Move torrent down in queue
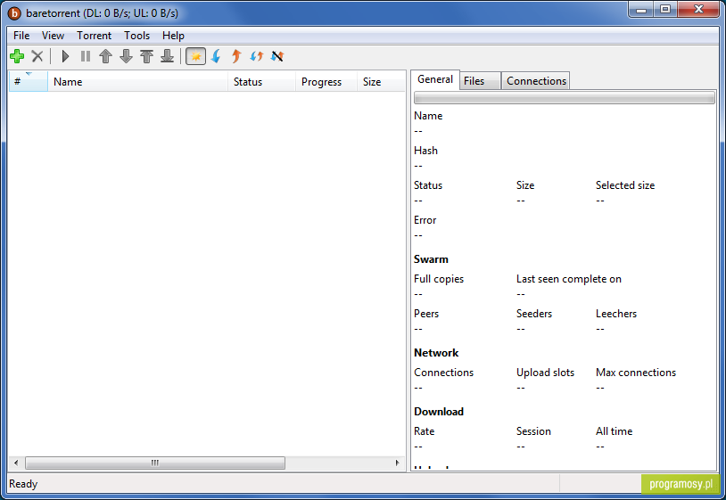This screenshot has width=726, height=500. (126, 56)
